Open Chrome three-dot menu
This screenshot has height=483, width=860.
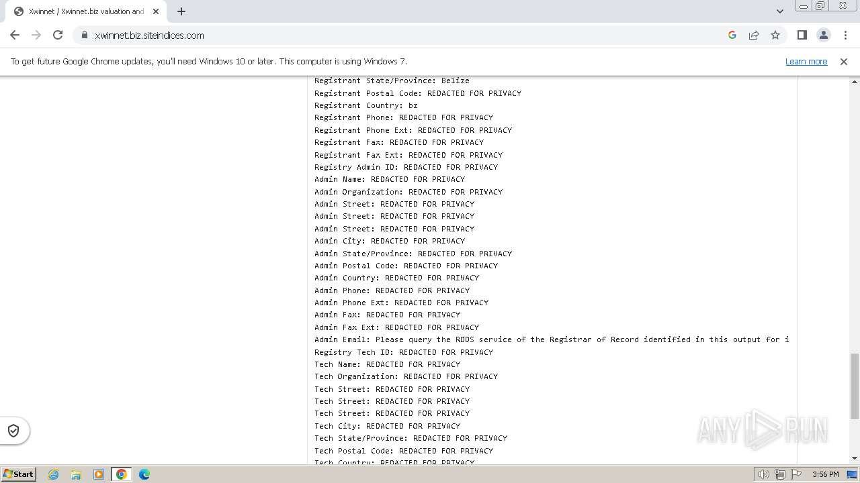(845, 35)
